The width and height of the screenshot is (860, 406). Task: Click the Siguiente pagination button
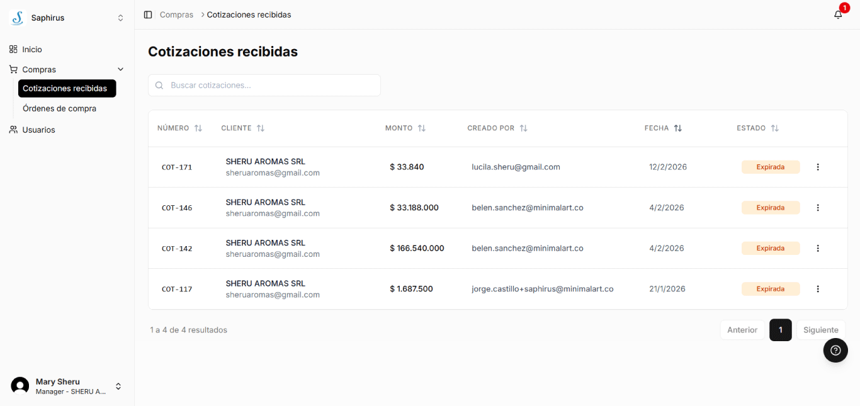[x=820, y=330]
